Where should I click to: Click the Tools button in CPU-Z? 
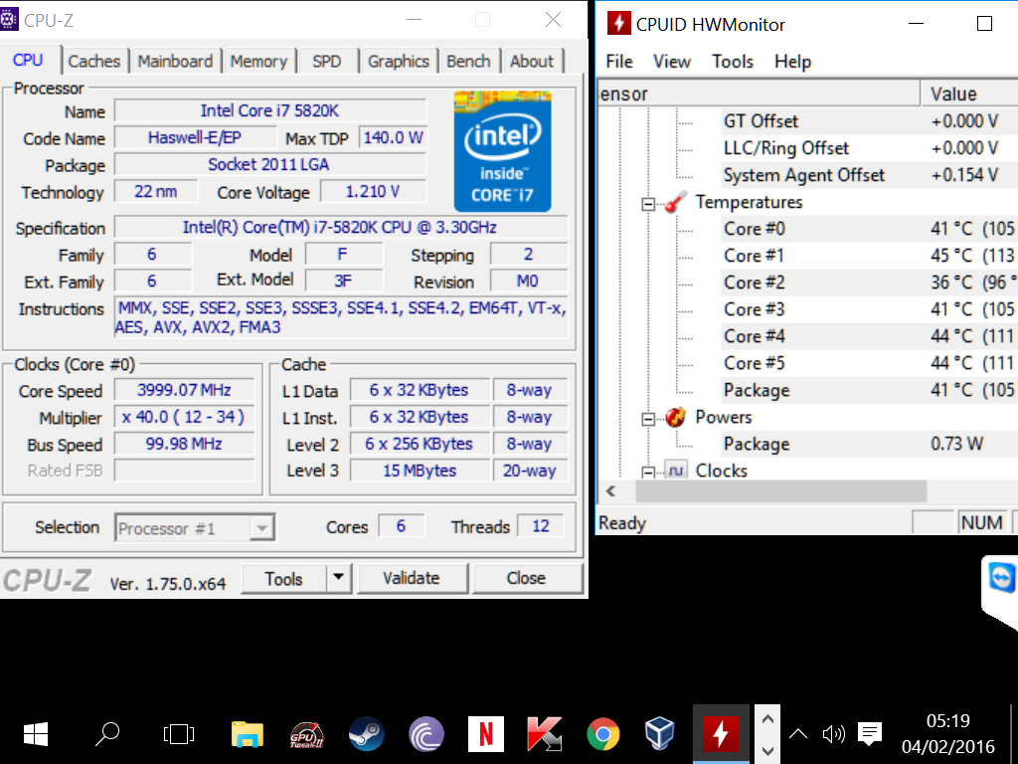[x=283, y=578]
